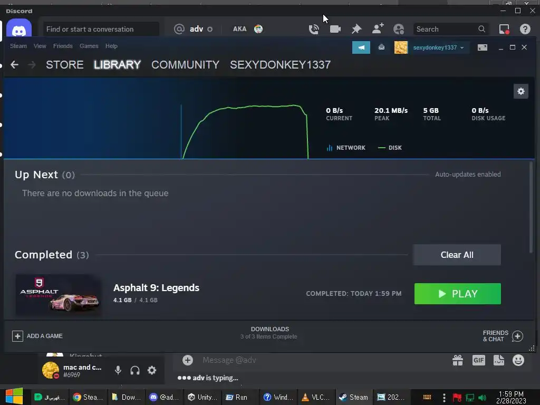Start a video call in Discord
Viewport: 540px width, 405px height.
[x=335, y=30]
